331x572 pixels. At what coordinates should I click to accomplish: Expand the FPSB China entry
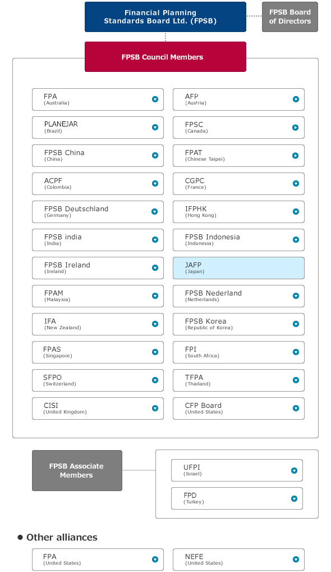(x=98, y=156)
